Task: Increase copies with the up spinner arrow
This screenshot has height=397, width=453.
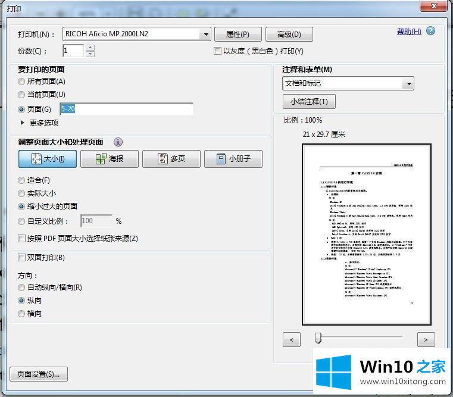Action: tap(90, 48)
